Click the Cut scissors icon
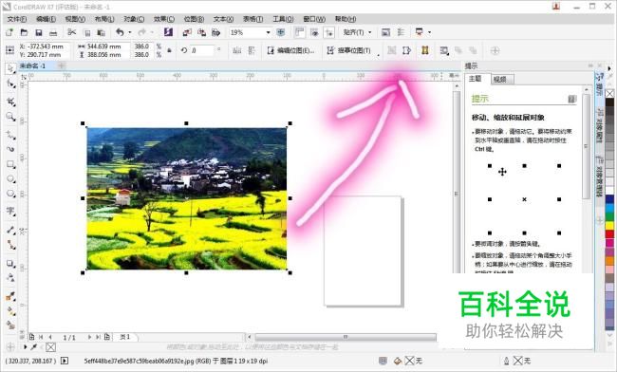 point(71,32)
